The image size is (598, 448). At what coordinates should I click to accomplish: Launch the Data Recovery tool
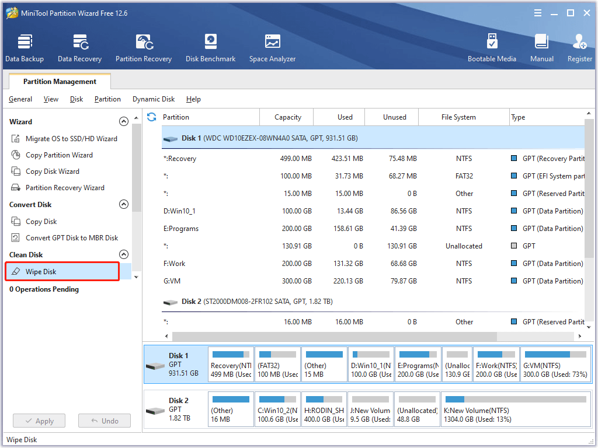pyautogui.click(x=79, y=48)
